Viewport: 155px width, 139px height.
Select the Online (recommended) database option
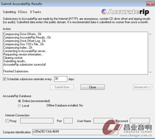point(19,101)
